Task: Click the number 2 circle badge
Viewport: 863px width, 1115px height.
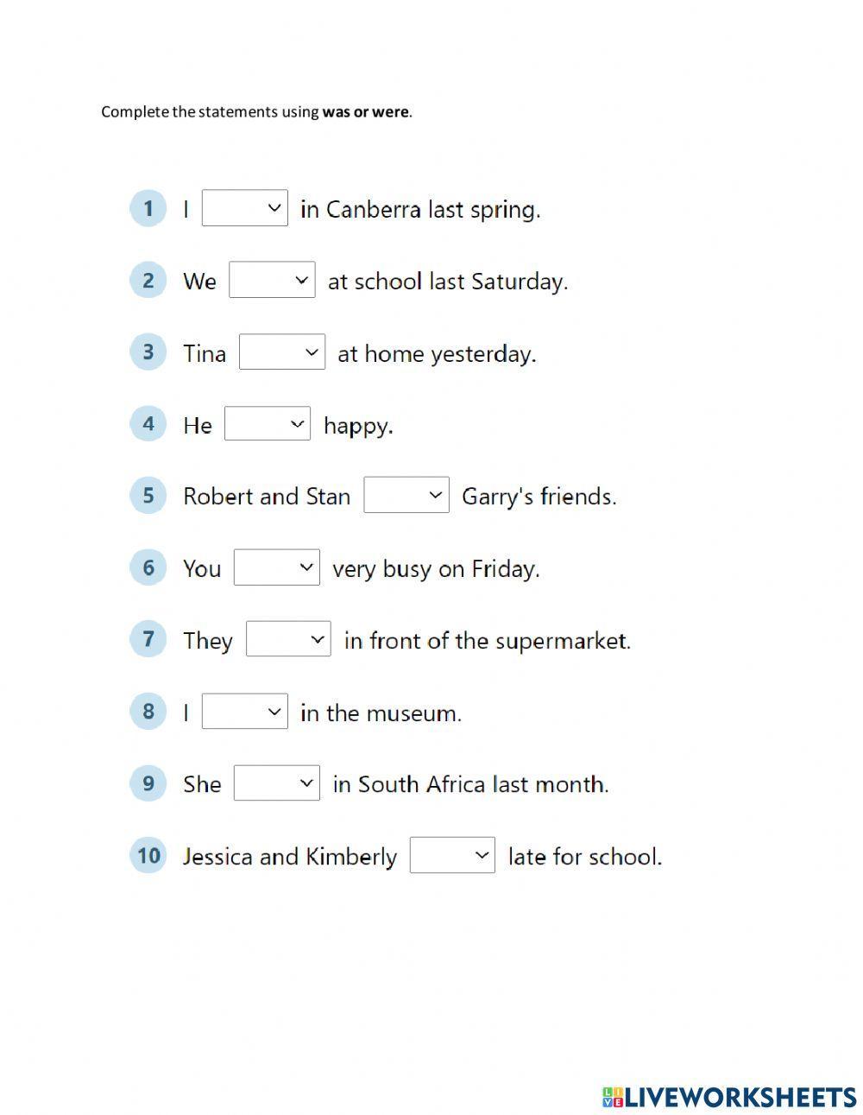Action: 148,280
